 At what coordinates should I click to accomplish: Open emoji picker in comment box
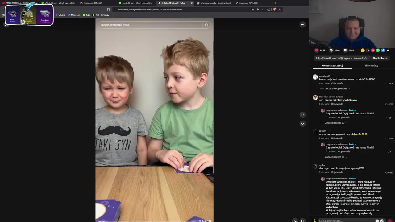tap(382, 221)
